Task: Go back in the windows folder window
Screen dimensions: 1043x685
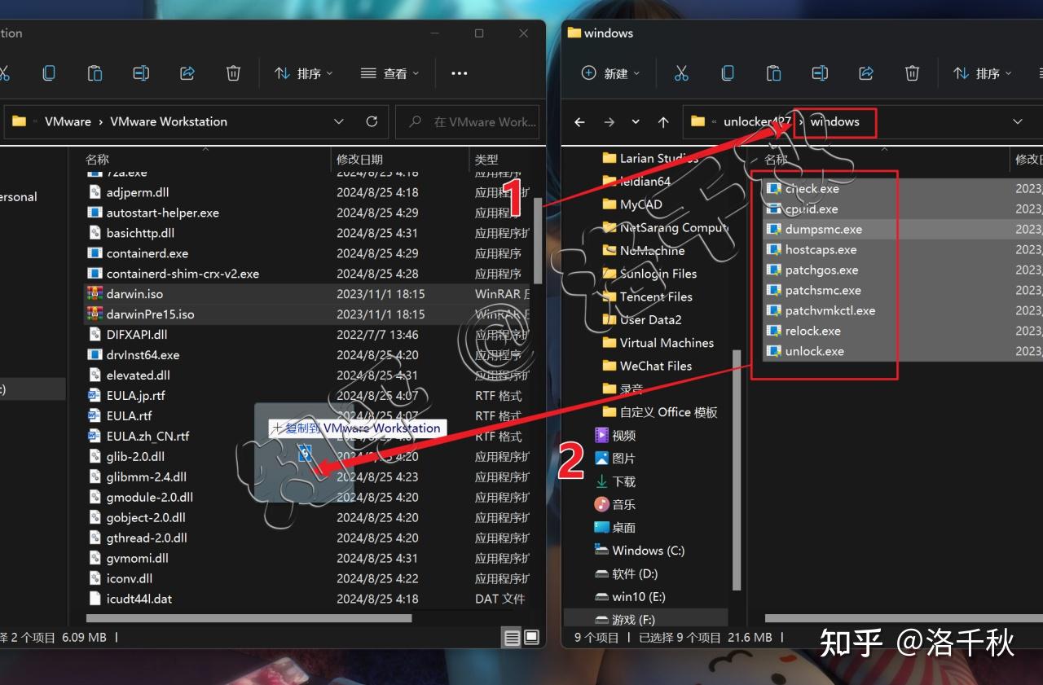Action: [x=579, y=122]
